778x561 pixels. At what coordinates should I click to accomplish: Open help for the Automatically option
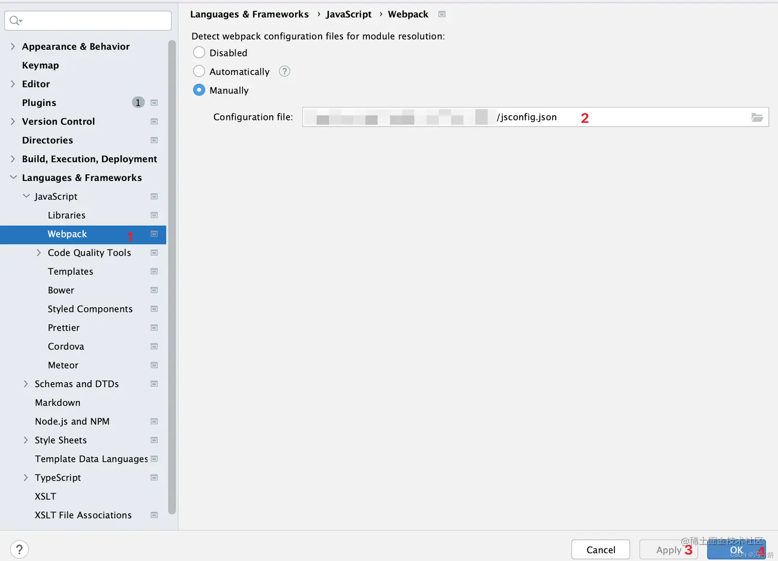coord(285,71)
